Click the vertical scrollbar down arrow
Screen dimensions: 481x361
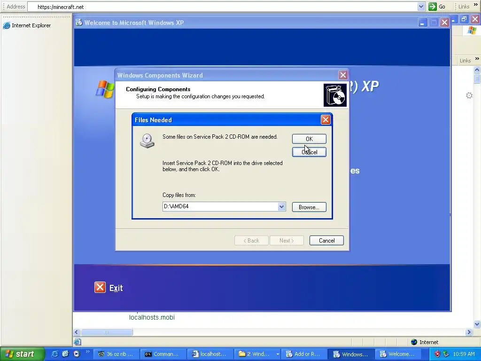coord(477,324)
